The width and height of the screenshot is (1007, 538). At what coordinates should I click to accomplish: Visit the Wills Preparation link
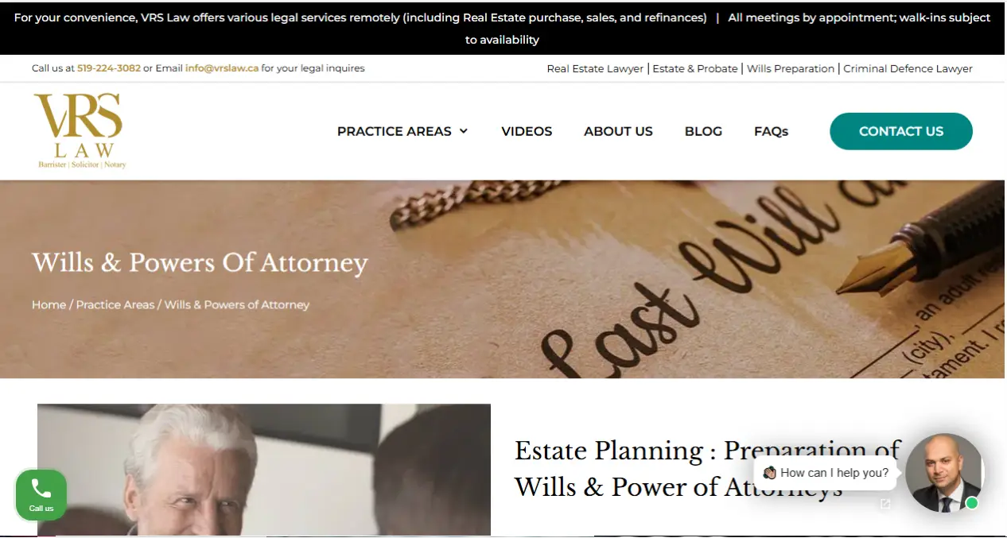(x=791, y=69)
